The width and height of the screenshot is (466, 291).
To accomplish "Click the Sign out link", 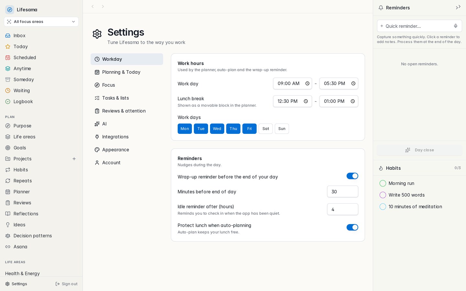I will pos(66,284).
